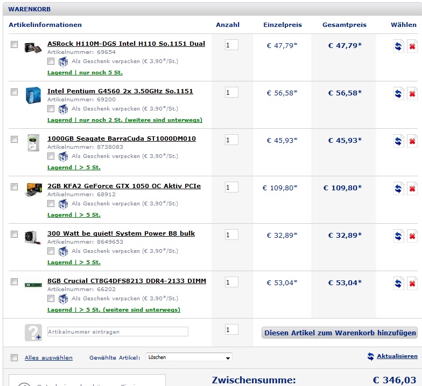Open be quiet! power supply thumbnail
This screenshot has width=422, height=386.
coord(32,237)
